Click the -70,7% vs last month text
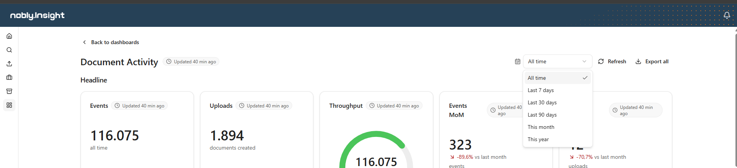 point(601,157)
